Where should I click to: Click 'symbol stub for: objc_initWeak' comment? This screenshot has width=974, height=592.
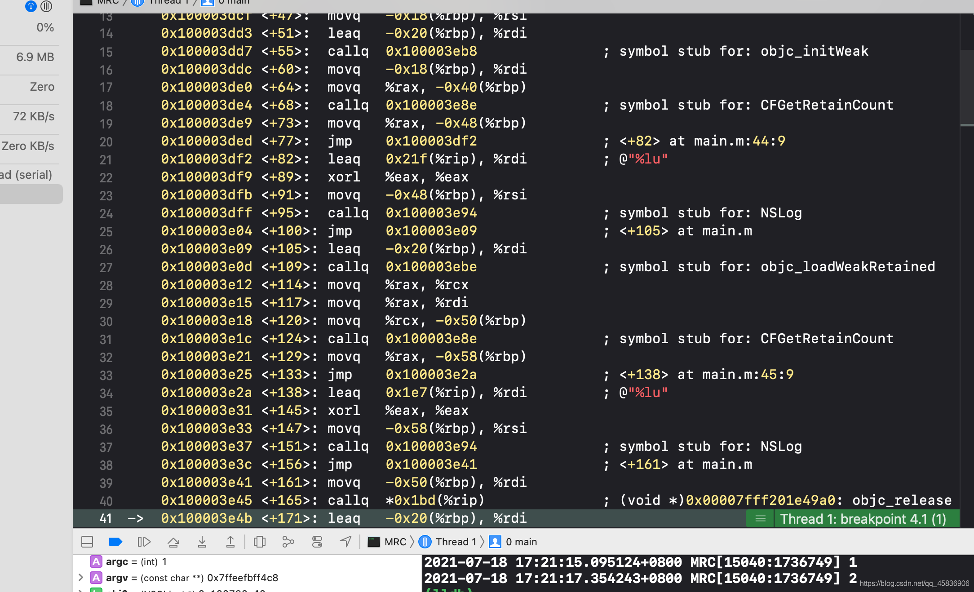744,51
